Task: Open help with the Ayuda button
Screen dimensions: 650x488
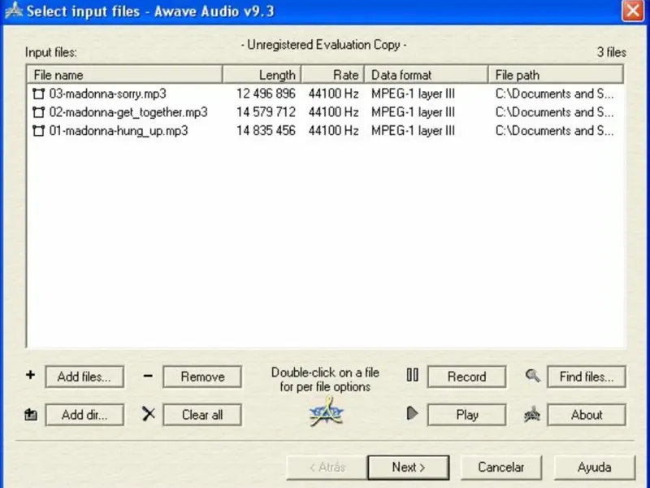Action: (595, 467)
